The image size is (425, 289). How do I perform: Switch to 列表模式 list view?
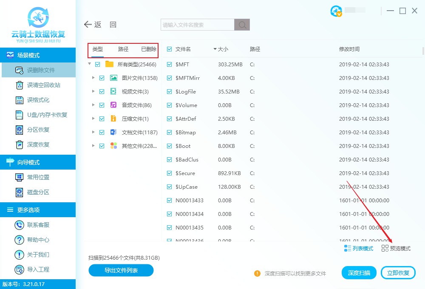359,248
